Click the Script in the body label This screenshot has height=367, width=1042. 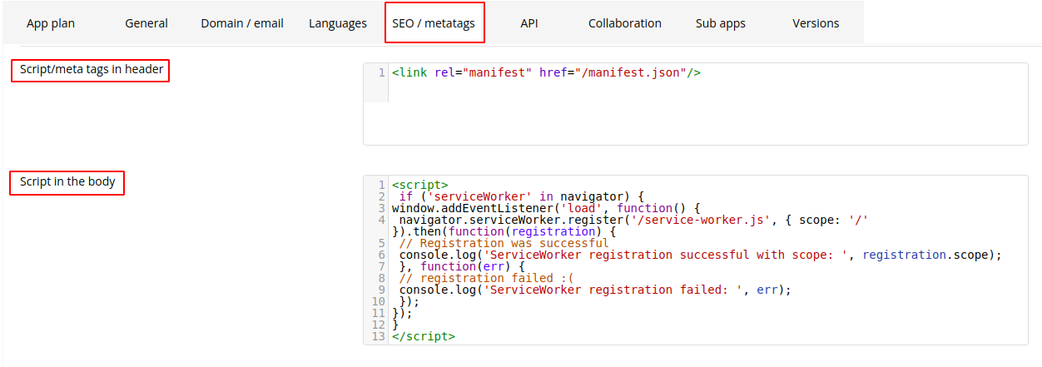[67, 182]
